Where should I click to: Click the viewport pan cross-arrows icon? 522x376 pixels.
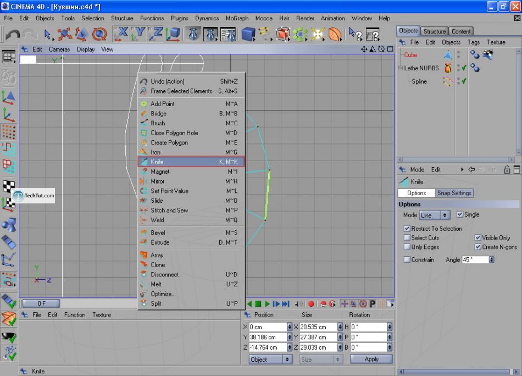pos(364,49)
